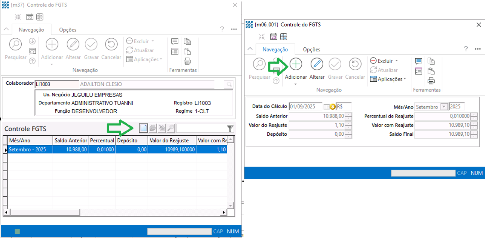Expand the Aplicações dropdown in m06_001 window
485x238 pixels.
tap(405, 79)
